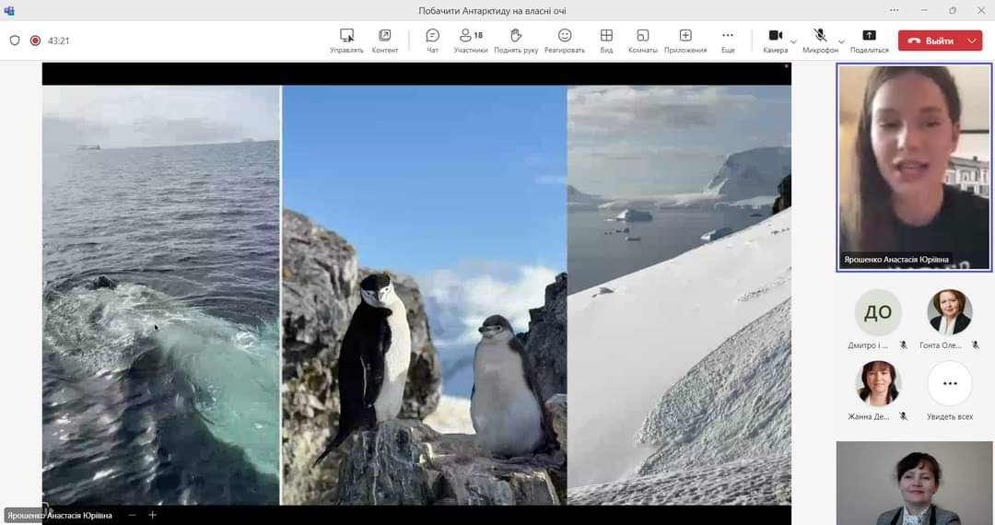Viewport: 995px width, 525px height.
Task: Change layout with the Вид icon
Action: click(x=606, y=40)
